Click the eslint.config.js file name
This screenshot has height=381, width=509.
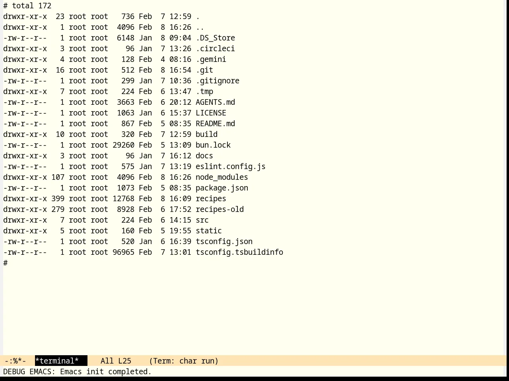[x=231, y=167]
